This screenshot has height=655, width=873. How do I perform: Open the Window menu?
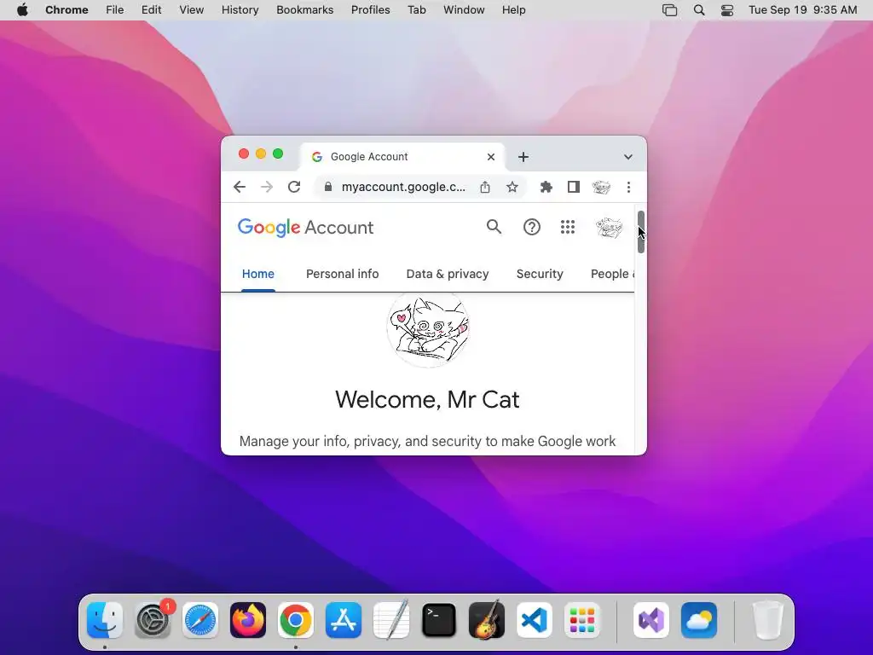coord(464,10)
